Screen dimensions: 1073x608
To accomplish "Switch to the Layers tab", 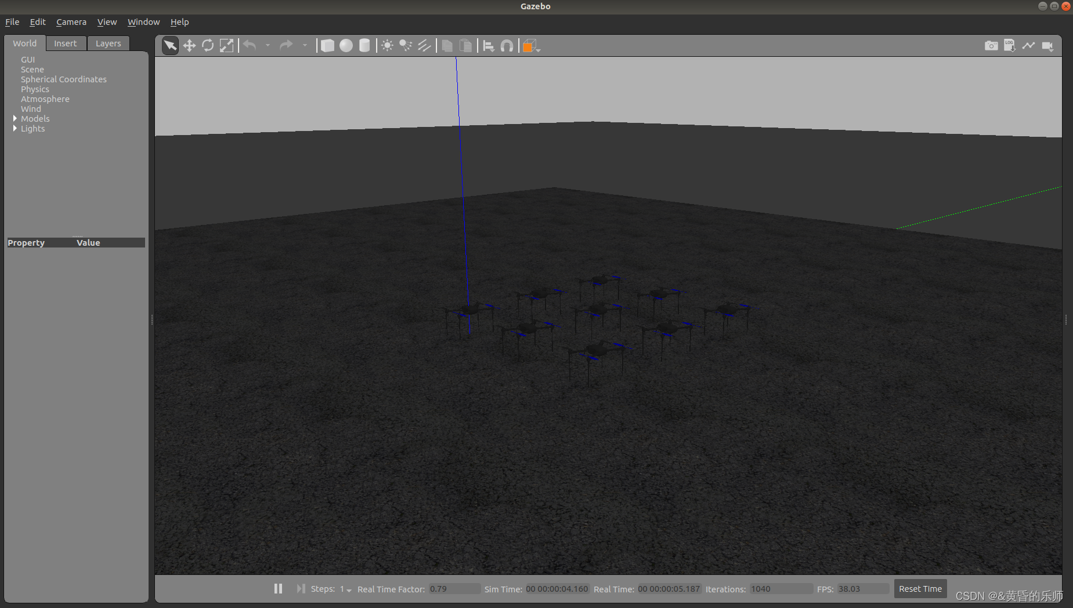I will (x=109, y=43).
